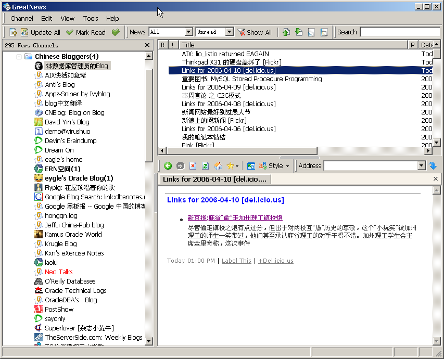This screenshot has width=444, height=359.
Task: Select article Links for 2006-04-08
Action: 229,104
